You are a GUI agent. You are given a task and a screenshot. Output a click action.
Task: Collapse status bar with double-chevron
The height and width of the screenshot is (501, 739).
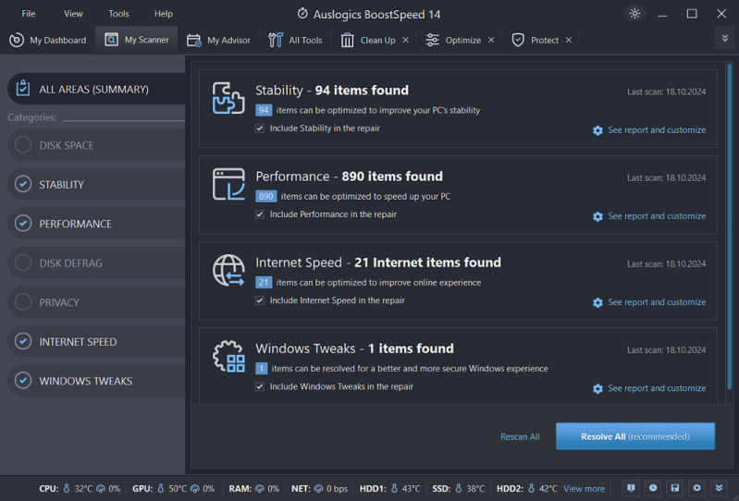pyautogui.click(x=720, y=488)
